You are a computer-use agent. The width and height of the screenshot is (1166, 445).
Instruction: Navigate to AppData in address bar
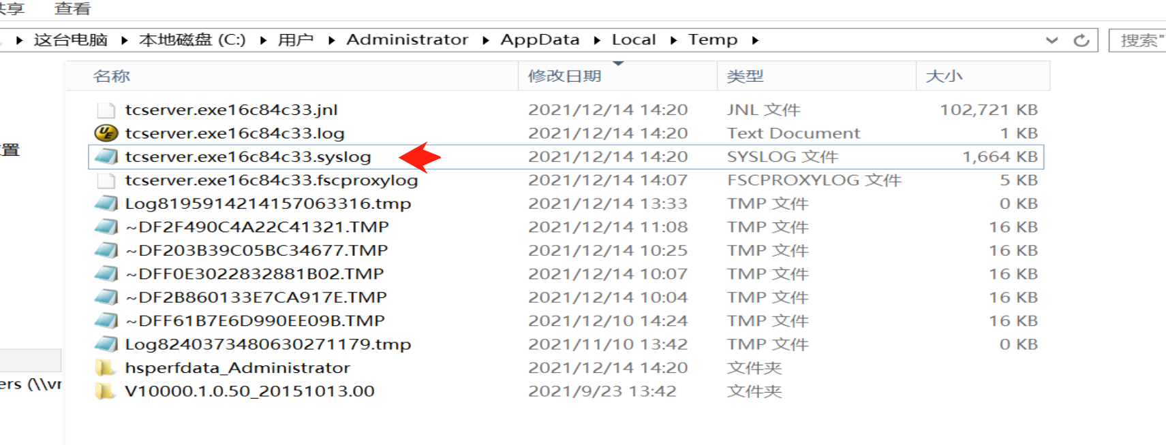coord(540,40)
